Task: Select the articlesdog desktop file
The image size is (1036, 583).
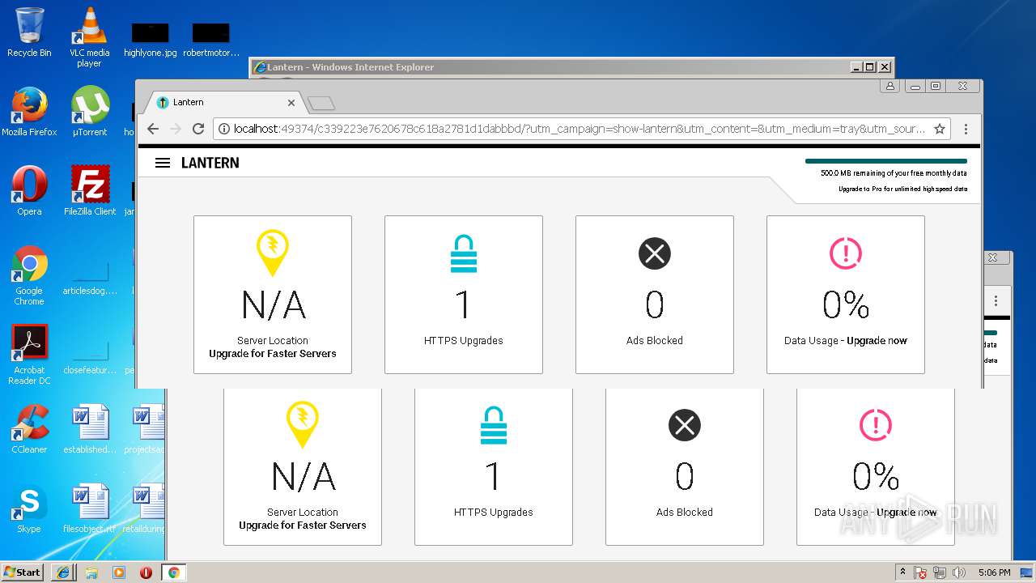Action: coord(89,275)
